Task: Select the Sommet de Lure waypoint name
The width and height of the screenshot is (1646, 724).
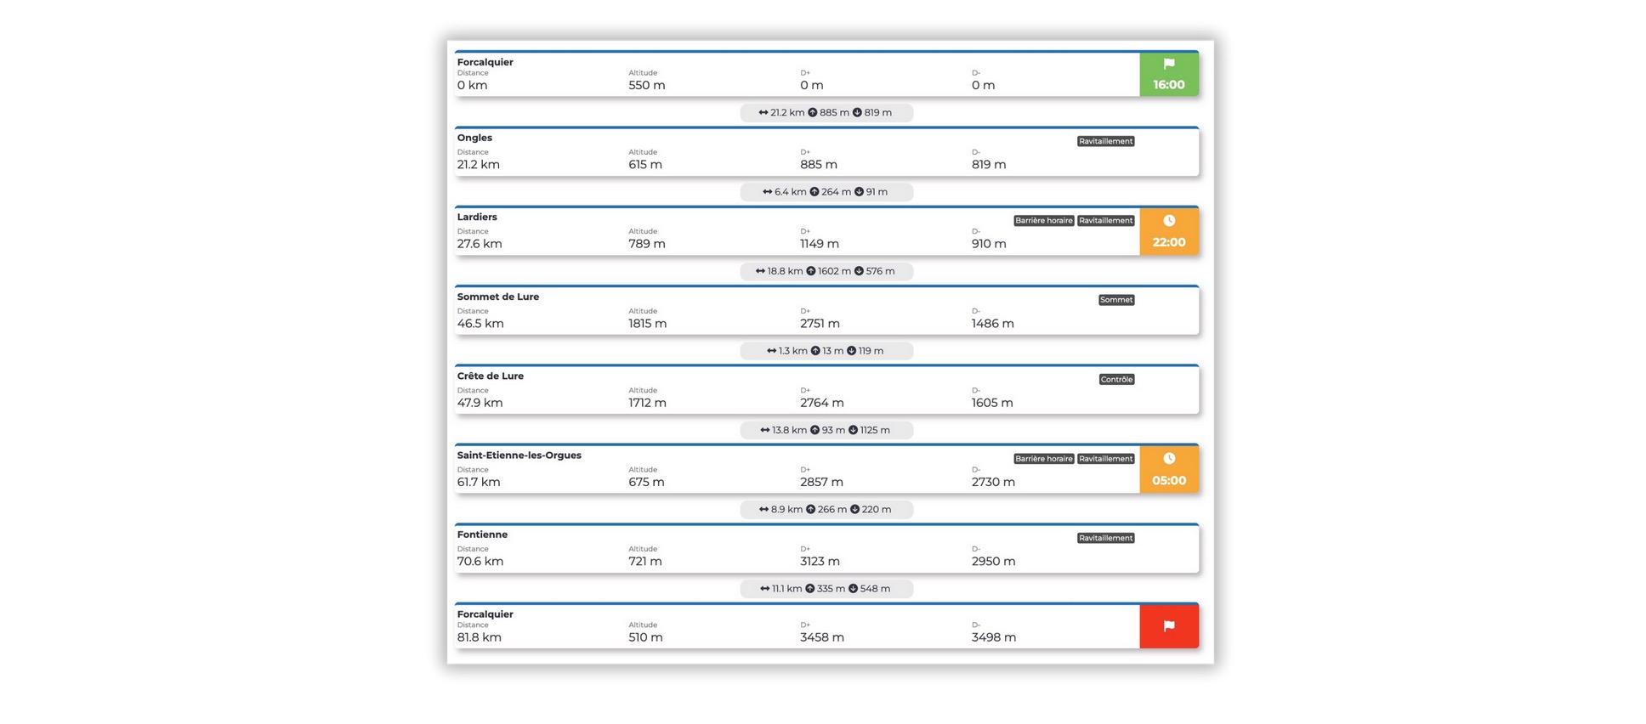Action: [x=498, y=297]
